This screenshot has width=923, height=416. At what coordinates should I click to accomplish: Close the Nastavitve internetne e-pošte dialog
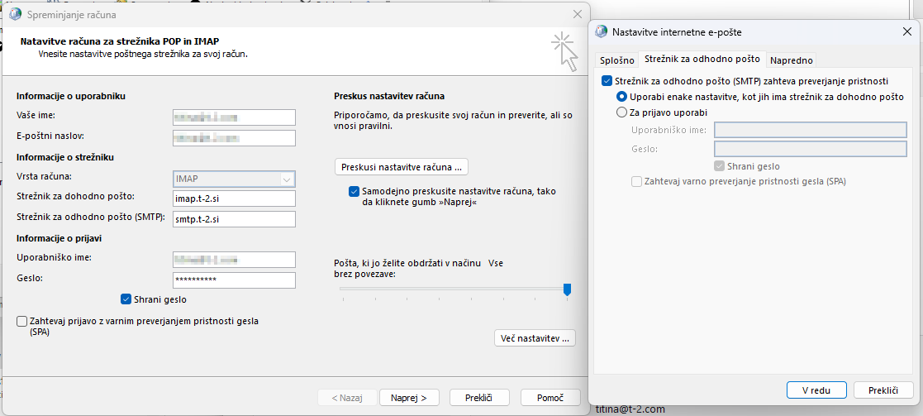[x=907, y=32]
